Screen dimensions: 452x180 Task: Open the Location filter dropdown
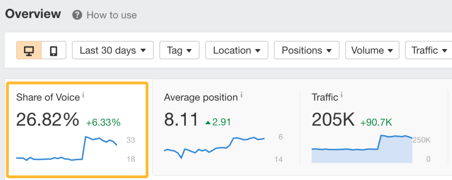click(237, 50)
